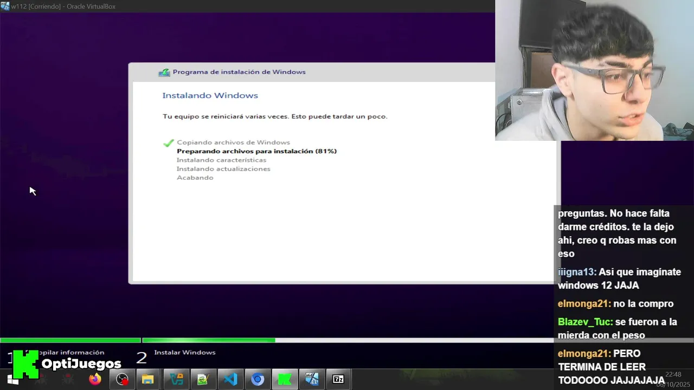Launch Visual Studio Code from the taskbar
This screenshot has width=694, height=390.
tap(230, 379)
